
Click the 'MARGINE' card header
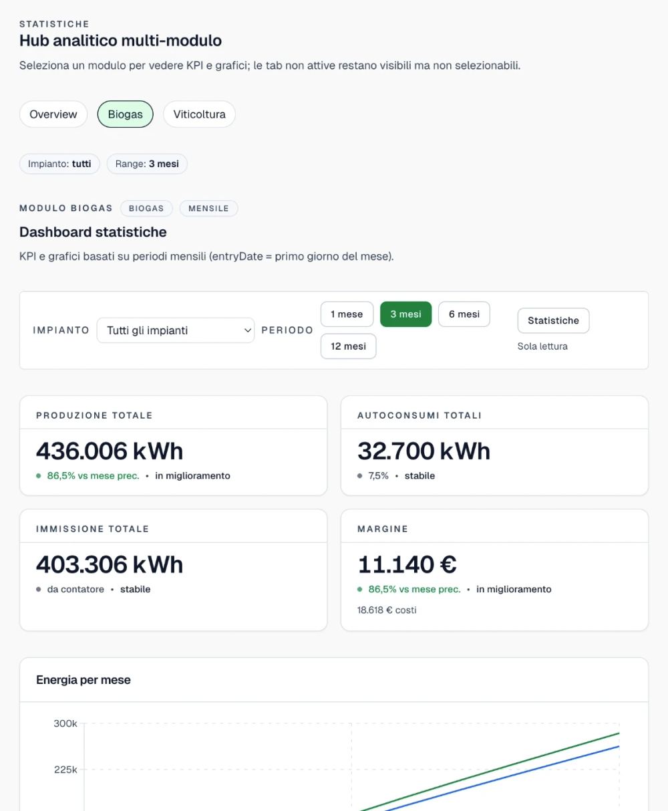pos(383,529)
